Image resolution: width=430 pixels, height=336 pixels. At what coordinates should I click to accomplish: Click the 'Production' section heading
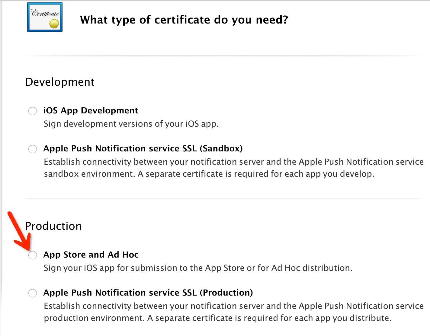pyautogui.click(x=53, y=226)
